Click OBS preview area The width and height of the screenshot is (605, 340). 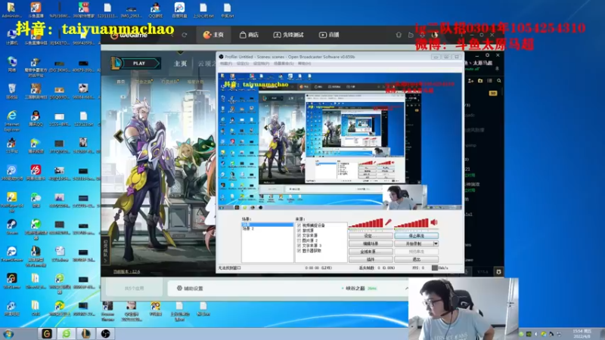tap(340, 141)
